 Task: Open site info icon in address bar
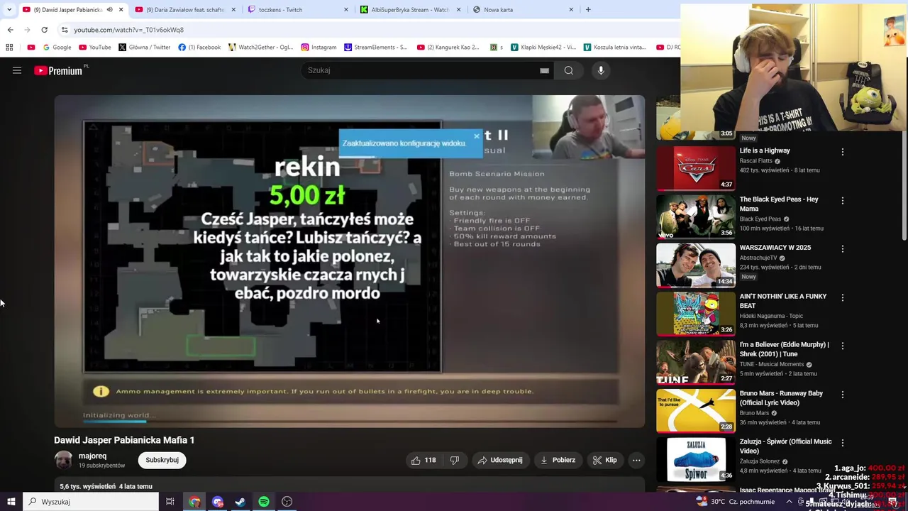65,30
